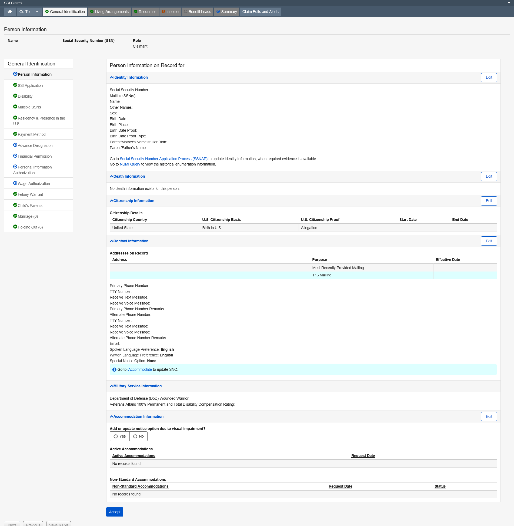Collapse the Identity Information section
The height and width of the screenshot is (526, 514).
129,78
